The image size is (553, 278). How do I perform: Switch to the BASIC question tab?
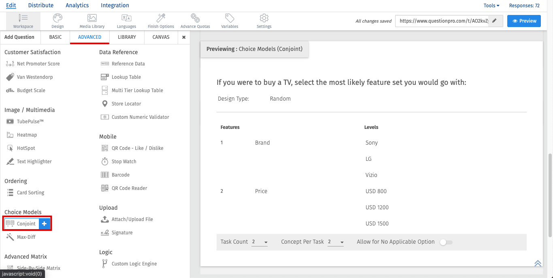coord(55,37)
